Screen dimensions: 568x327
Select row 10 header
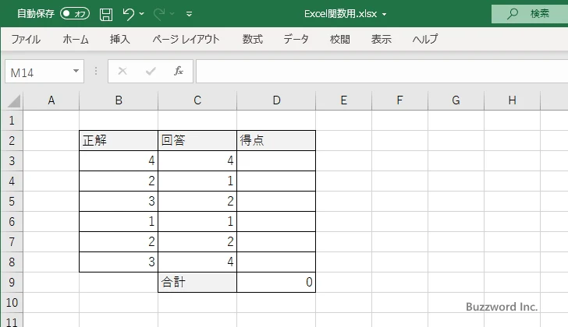12,302
